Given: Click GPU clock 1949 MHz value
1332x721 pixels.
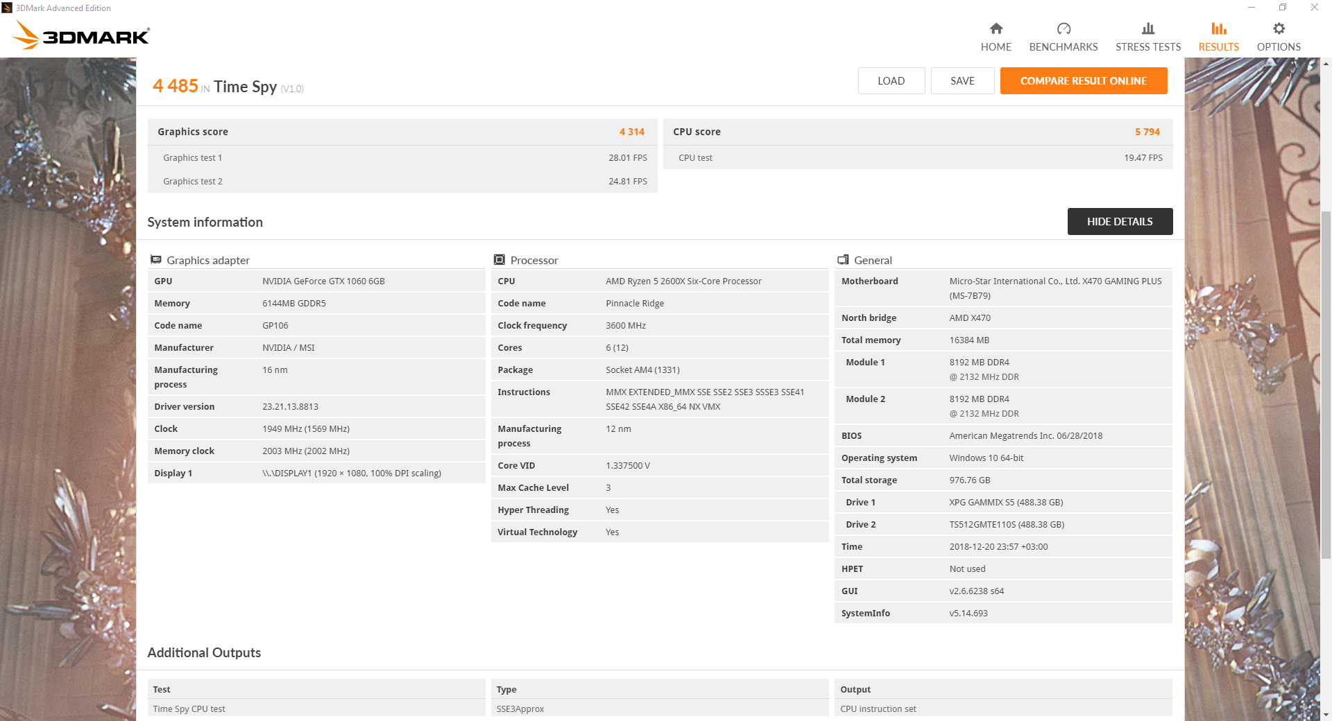Looking at the screenshot, I should 306,429.
